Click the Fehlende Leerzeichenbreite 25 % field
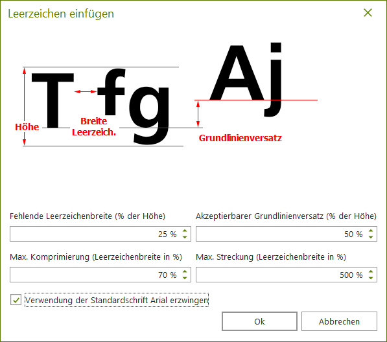Screen dimensions: 387x342 100,234
